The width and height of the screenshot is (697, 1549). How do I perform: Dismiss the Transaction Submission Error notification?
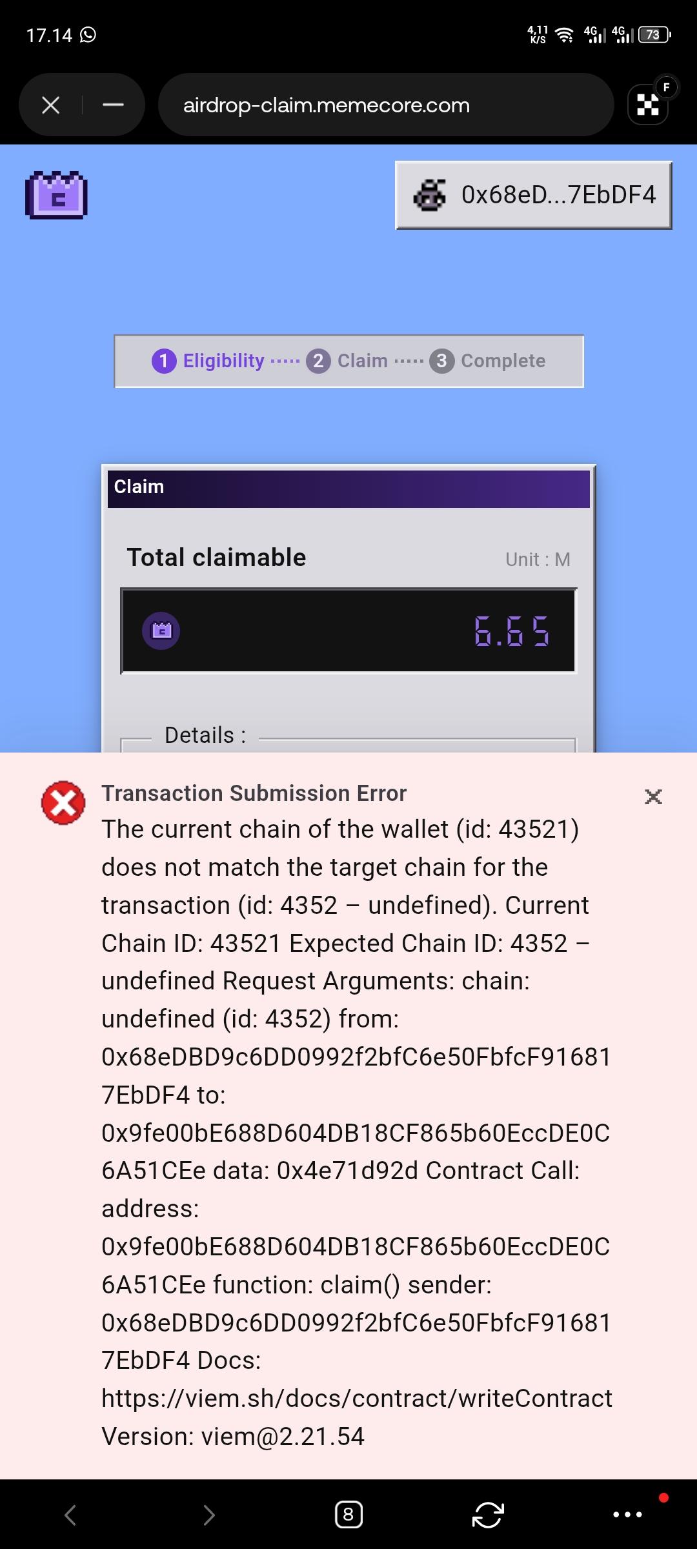tap(653, 796)
